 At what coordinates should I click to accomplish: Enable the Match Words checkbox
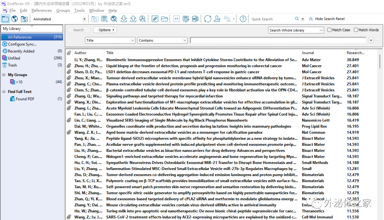coord(356,30)
